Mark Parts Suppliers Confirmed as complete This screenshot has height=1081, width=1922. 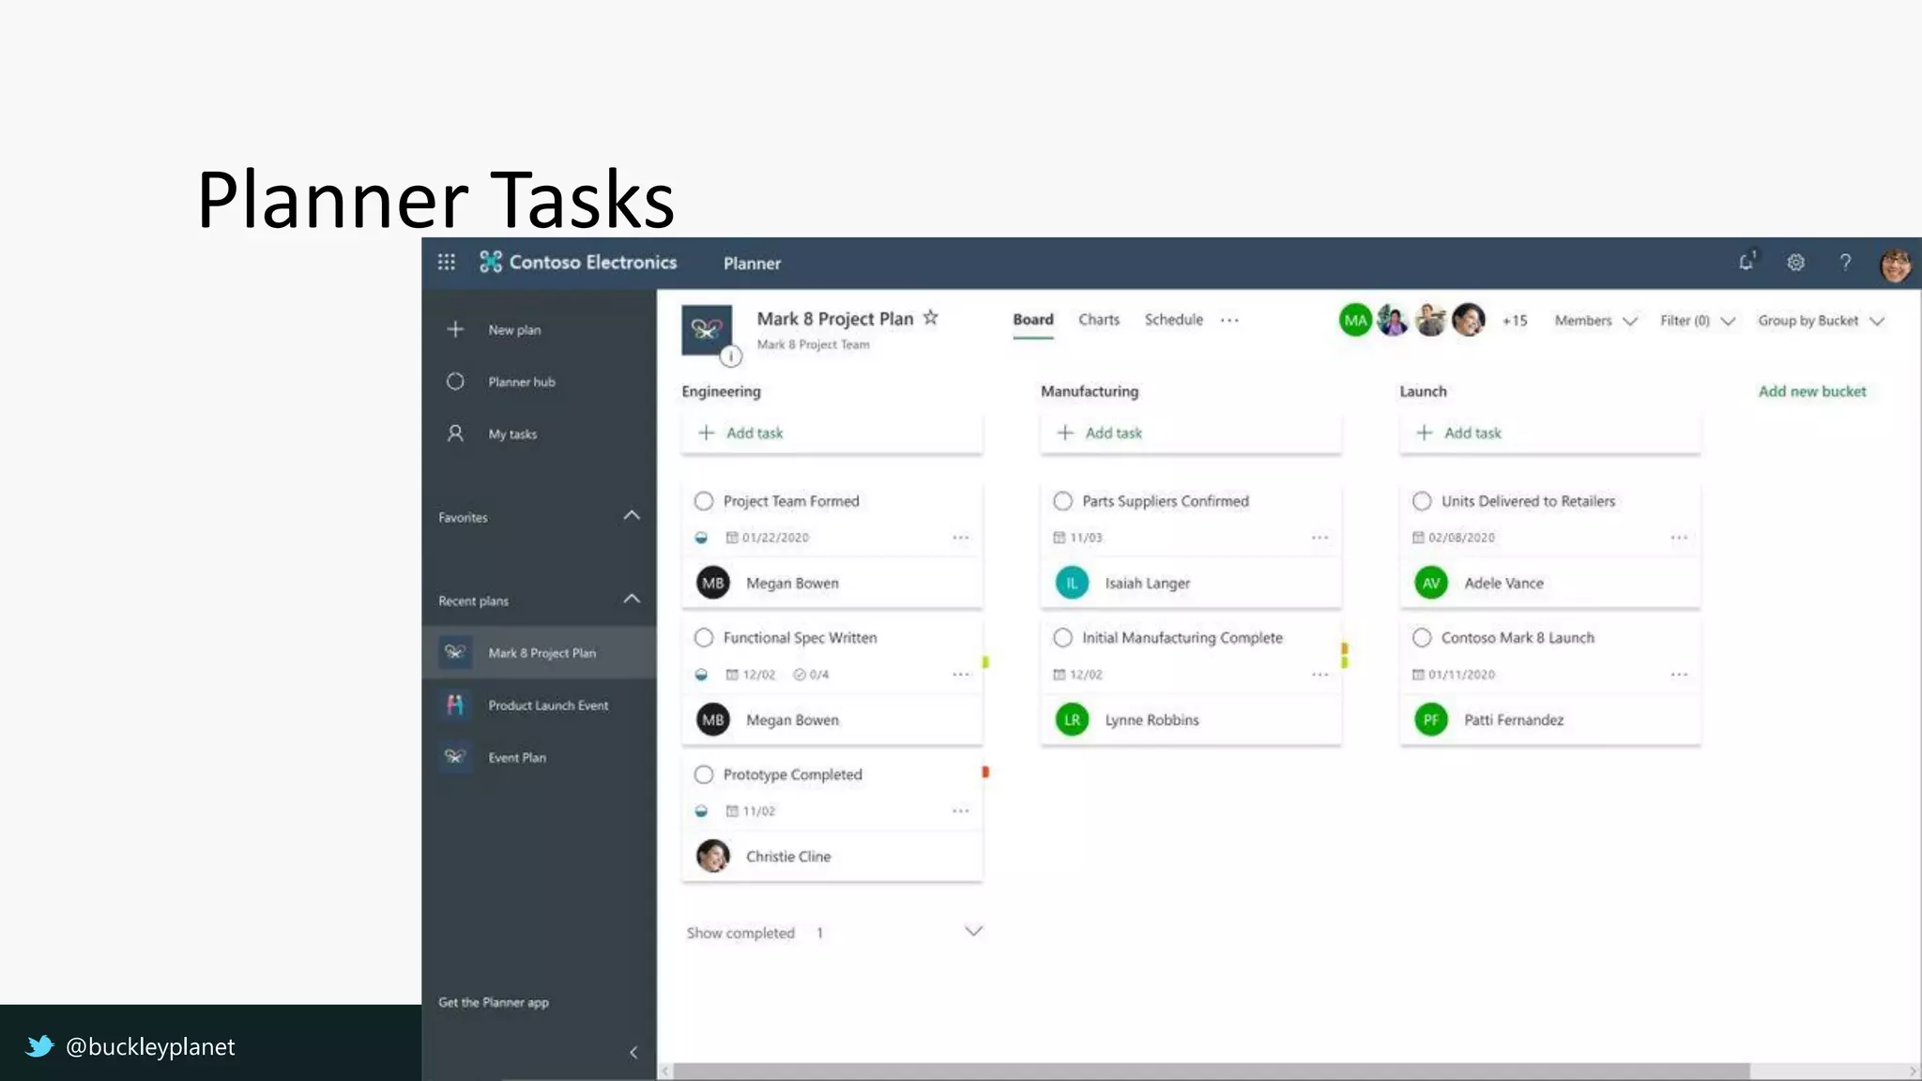click(x=1062, y=501)
